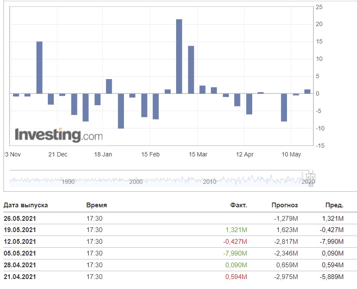The image size is (357, 289).
Task: Click the 'Время' column header
Action: (97, 205)
